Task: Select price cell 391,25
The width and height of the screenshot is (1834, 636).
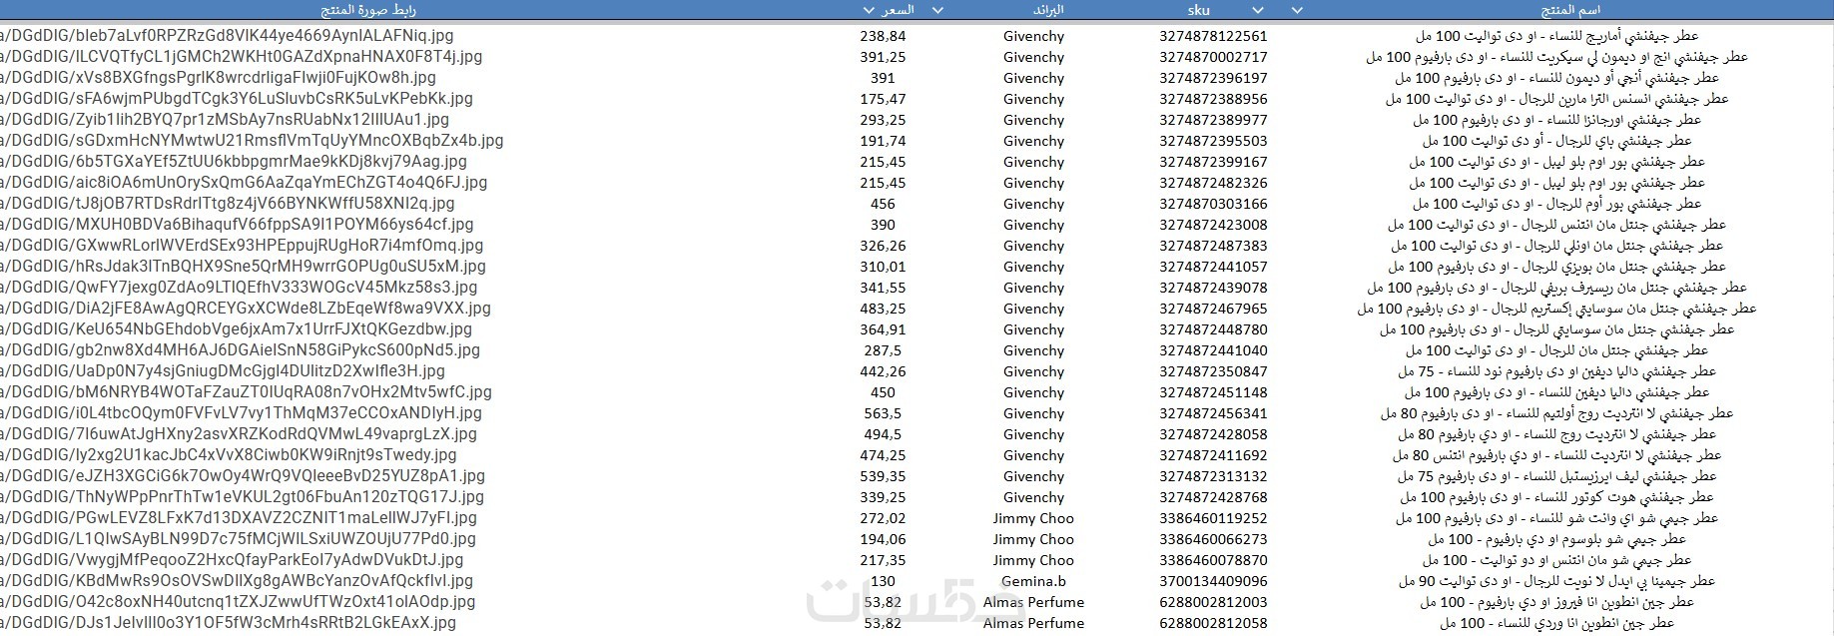Action: [x=883, y=57]
